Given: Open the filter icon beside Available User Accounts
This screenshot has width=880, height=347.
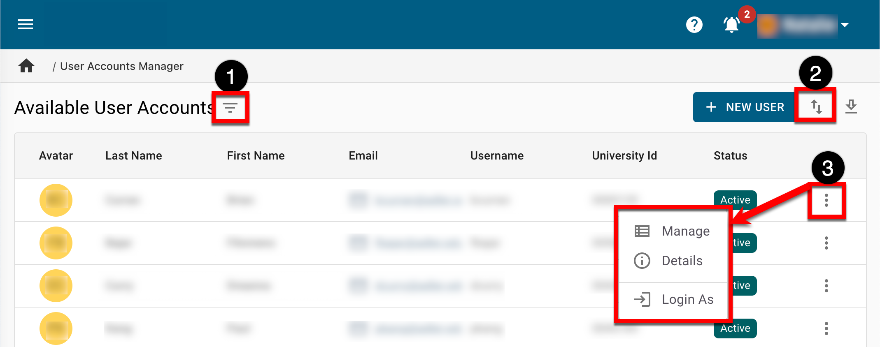Looking at the screenshot, I should (x=230, y=108).
